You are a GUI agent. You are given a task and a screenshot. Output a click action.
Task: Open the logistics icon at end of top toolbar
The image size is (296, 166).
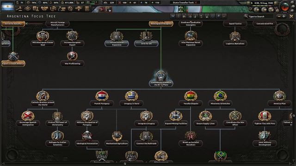click(x=87, y=9)
